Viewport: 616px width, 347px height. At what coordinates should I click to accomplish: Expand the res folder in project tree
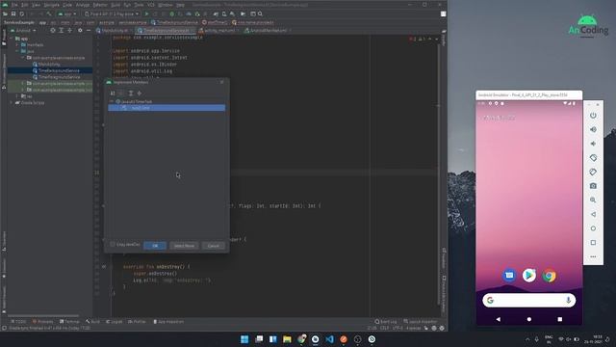pyautogui.click(x=17, y=96)
